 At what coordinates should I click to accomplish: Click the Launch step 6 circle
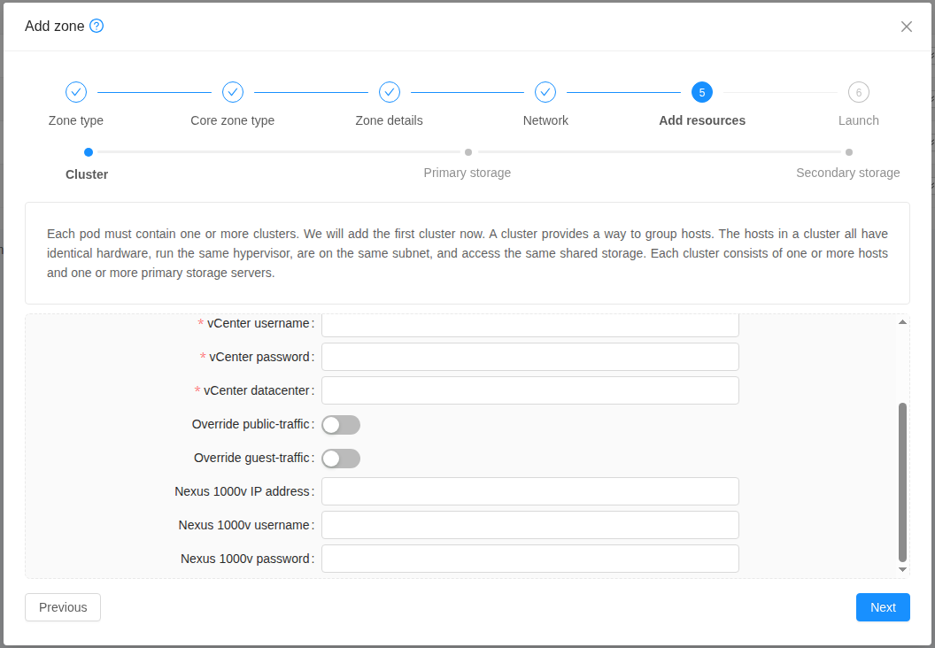(x=858, y=92)
